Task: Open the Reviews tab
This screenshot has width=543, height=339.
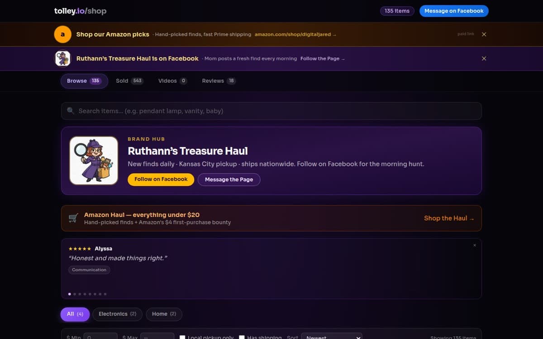Action: (219, 81)
